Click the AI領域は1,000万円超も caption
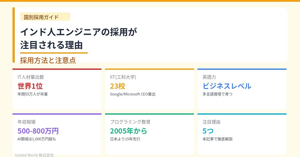The height and width of the screenshot is (157, 300). (x=37, y=139)
